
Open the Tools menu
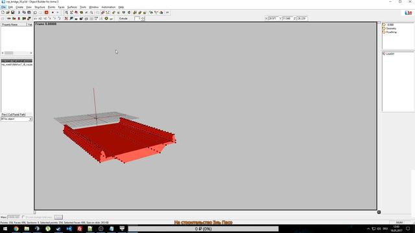pos(83,7)
